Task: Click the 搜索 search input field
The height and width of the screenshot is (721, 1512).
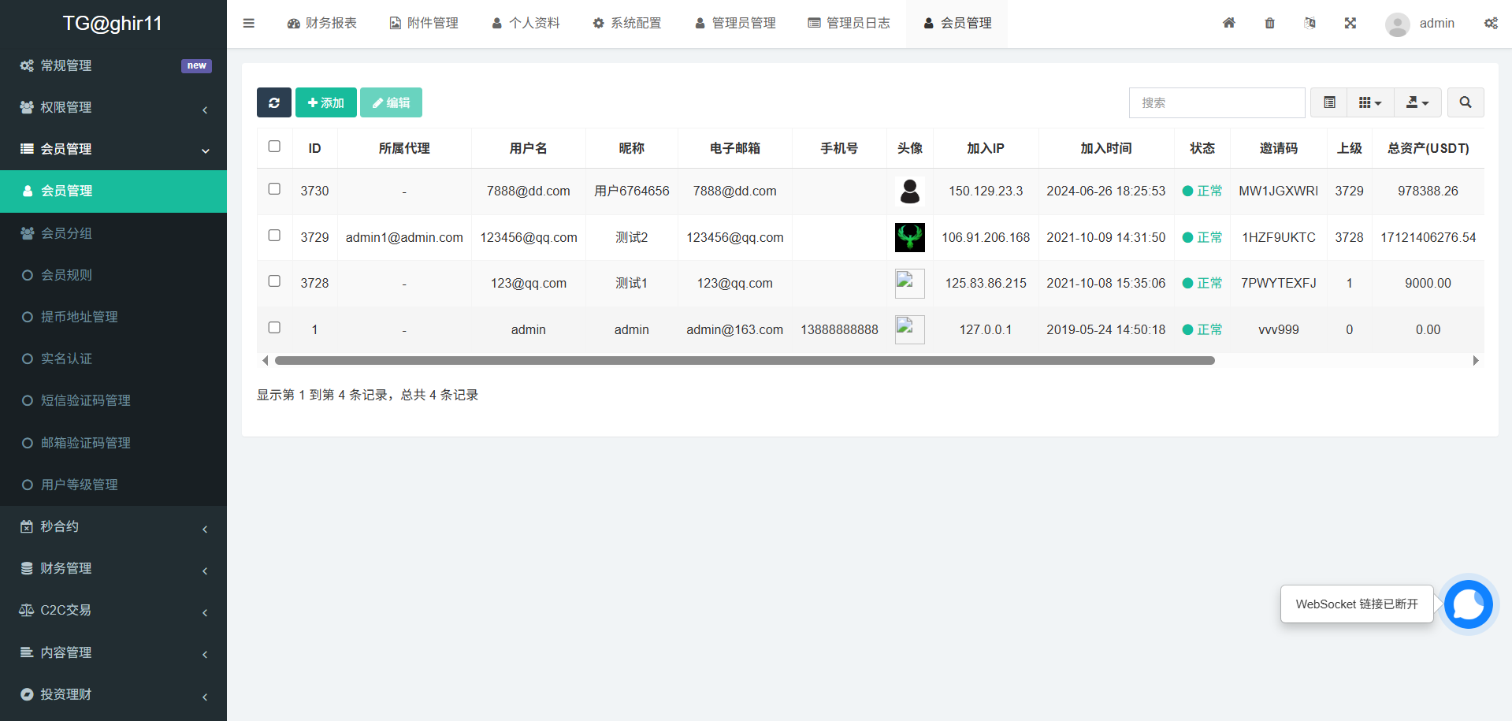Action: (1217, 102)
